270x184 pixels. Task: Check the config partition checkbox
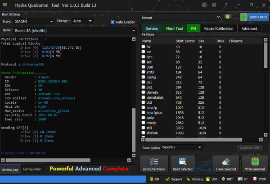pos(143,77)
